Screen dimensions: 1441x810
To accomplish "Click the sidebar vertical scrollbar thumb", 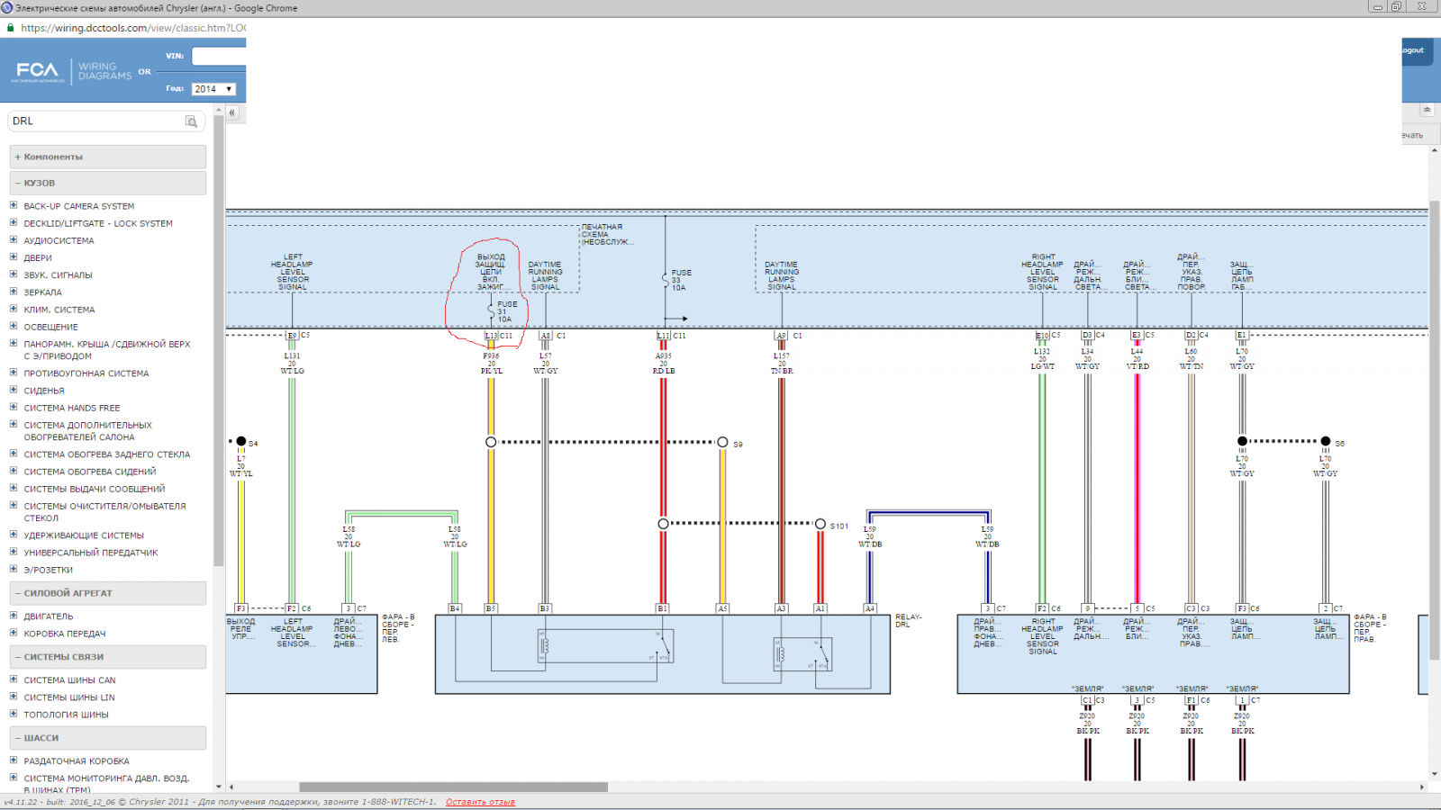I will tap(218, 342).
